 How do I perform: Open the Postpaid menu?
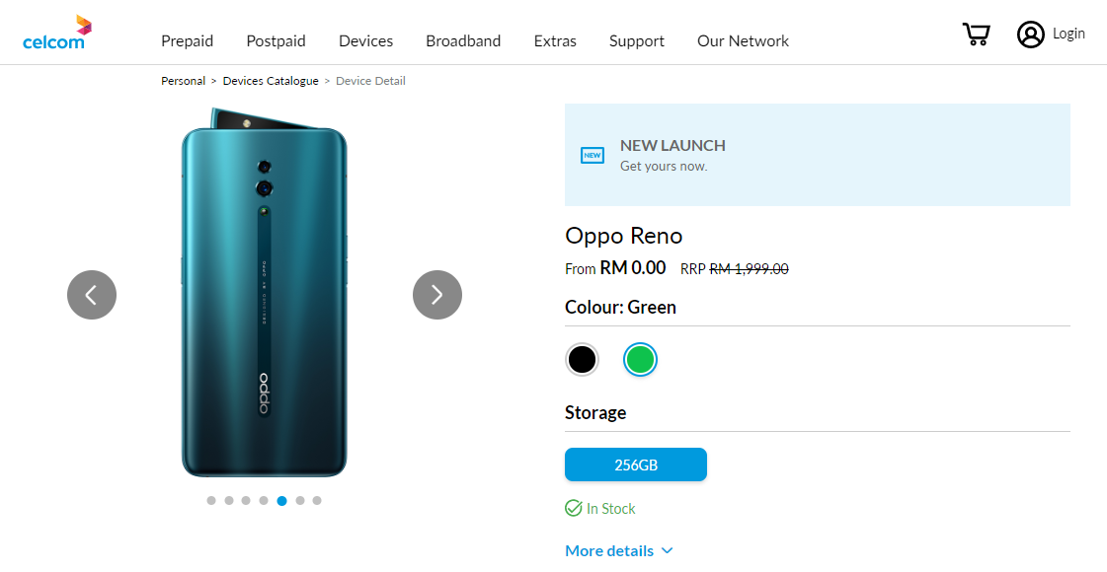coord(277,41)
